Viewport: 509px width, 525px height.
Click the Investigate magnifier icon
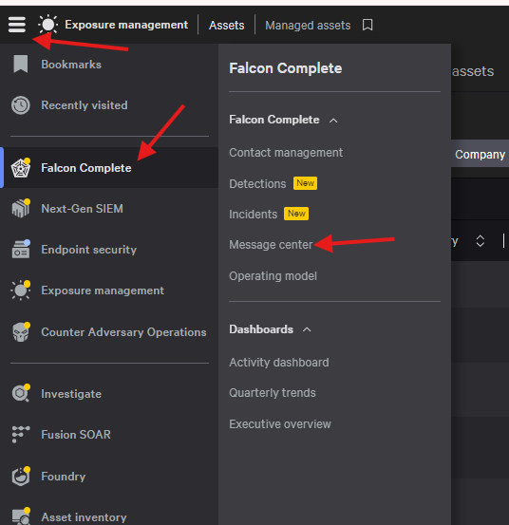21,393
